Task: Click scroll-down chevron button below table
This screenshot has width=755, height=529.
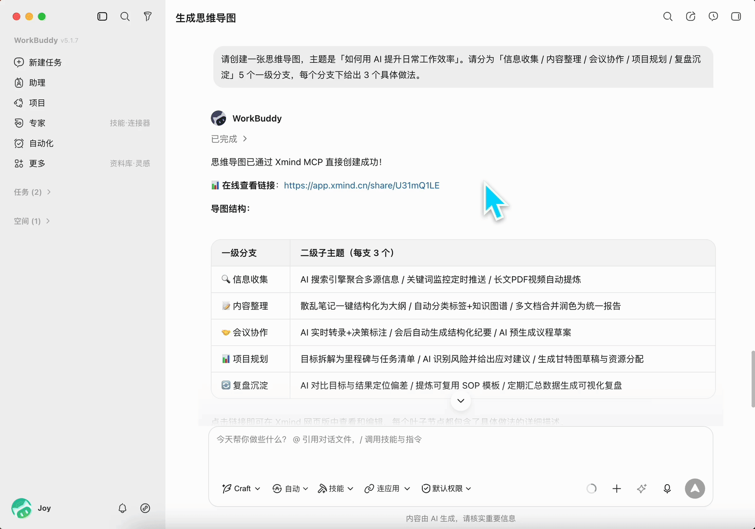Action: (461, 401)
